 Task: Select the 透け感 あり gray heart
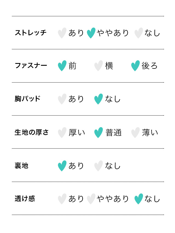click(62, 199)
